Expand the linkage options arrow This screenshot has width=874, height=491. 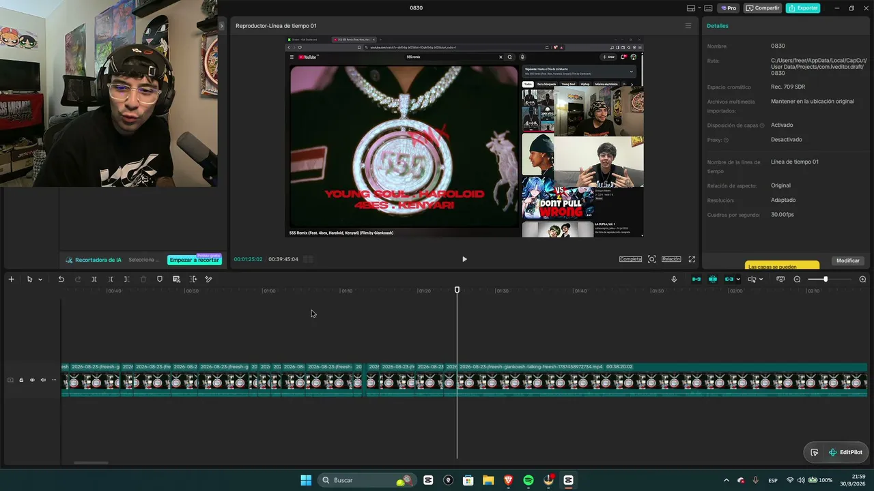pos(738,280)
